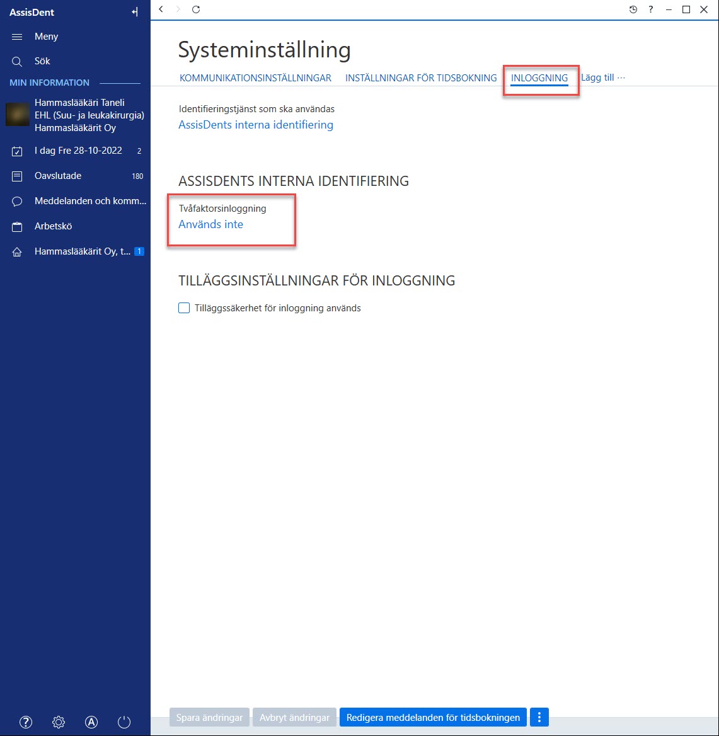Open the Meny hamburger icon
The height and width of the screenshot is (736, 719).
(x=17, y=37)
